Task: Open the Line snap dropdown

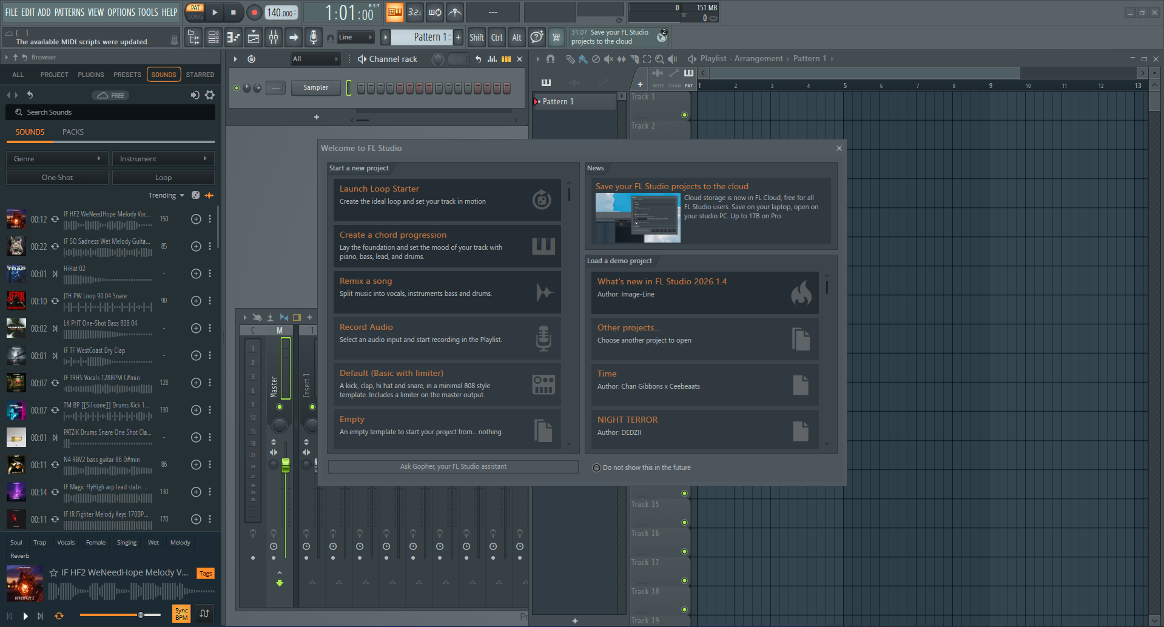Action: point(355,38)
